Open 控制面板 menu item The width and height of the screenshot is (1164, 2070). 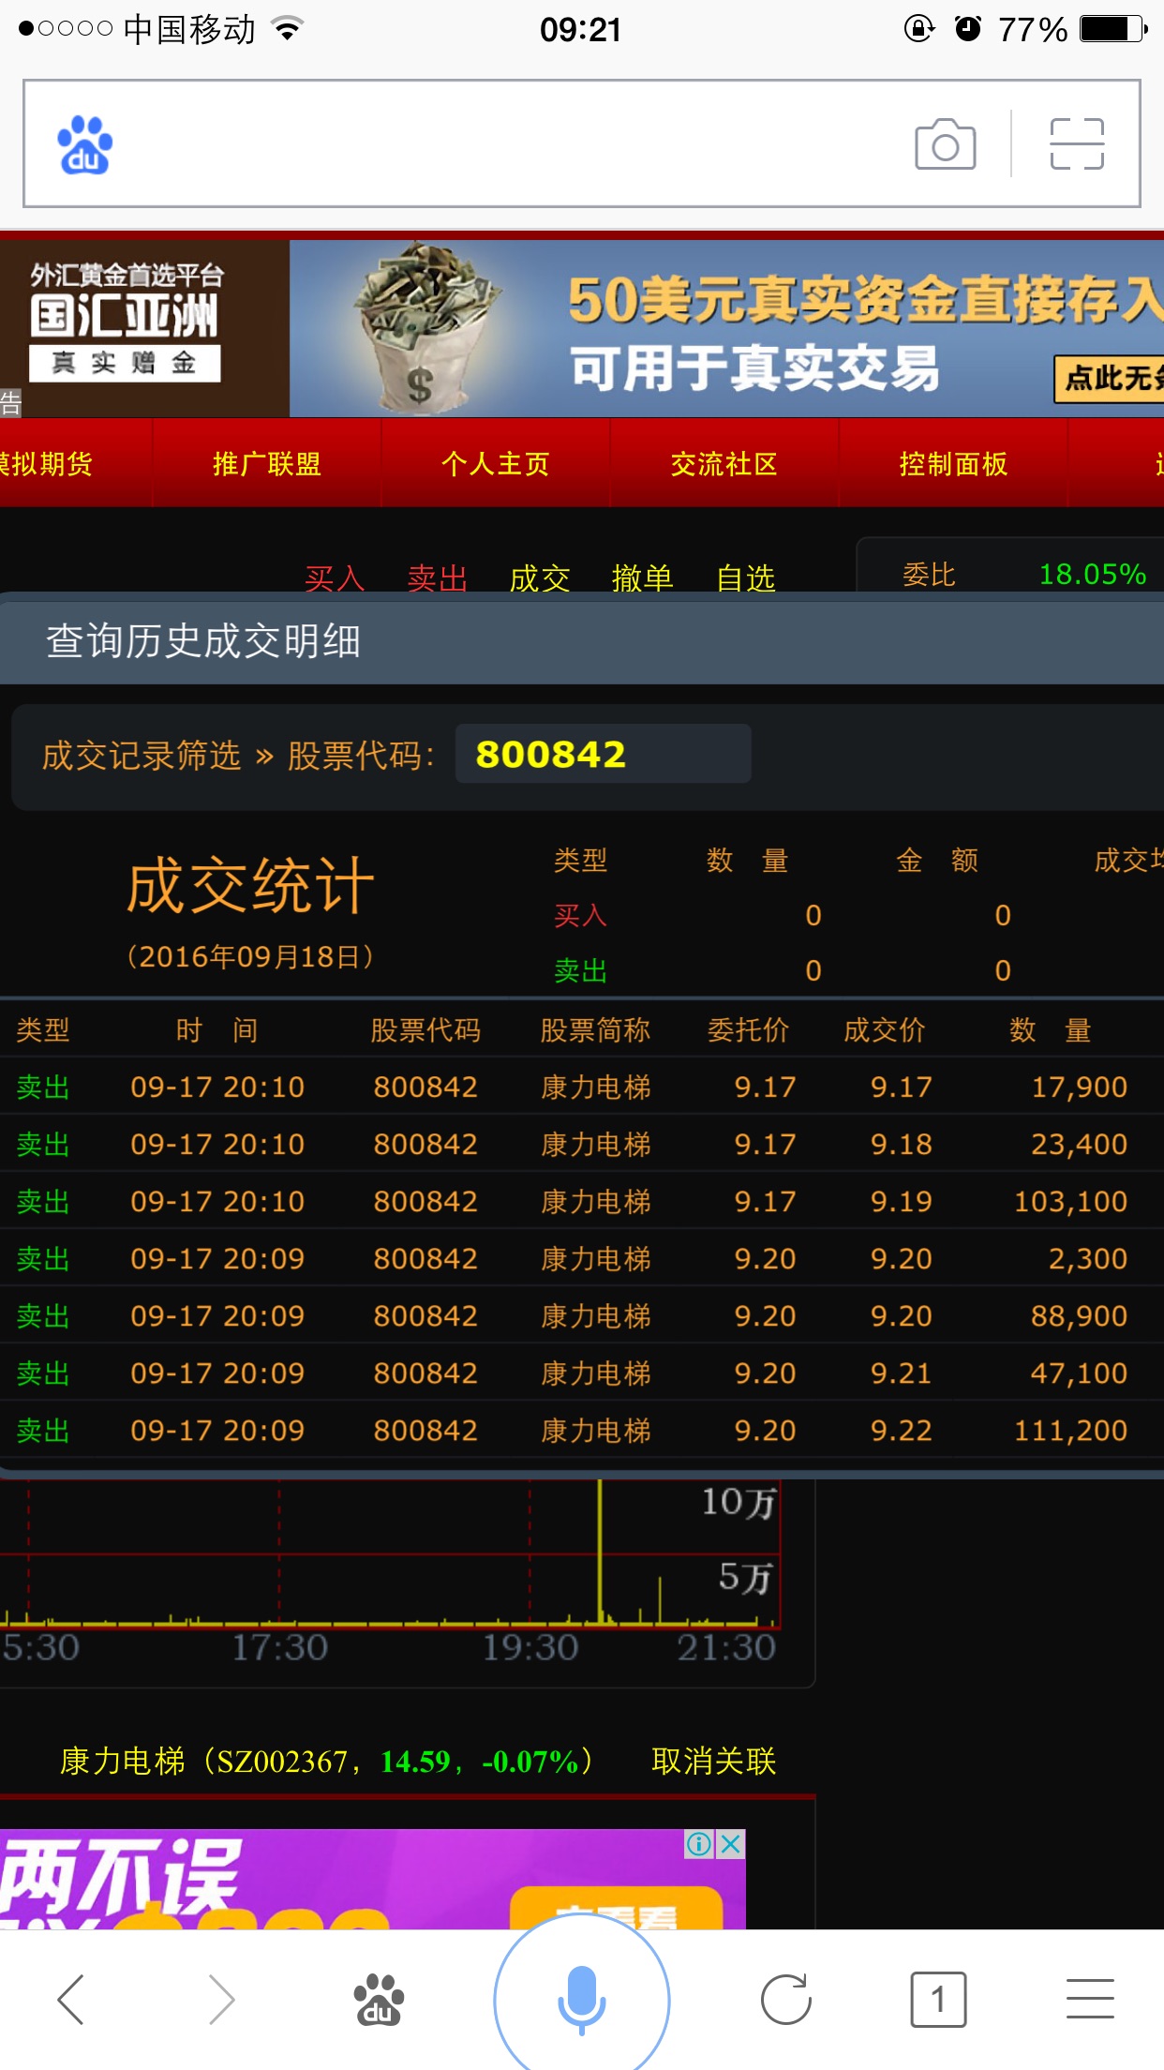[x=953, y=464]
